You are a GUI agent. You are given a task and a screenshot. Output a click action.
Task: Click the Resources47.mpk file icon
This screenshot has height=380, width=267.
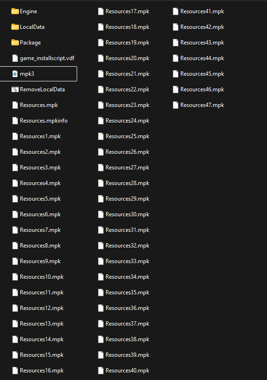176,105
